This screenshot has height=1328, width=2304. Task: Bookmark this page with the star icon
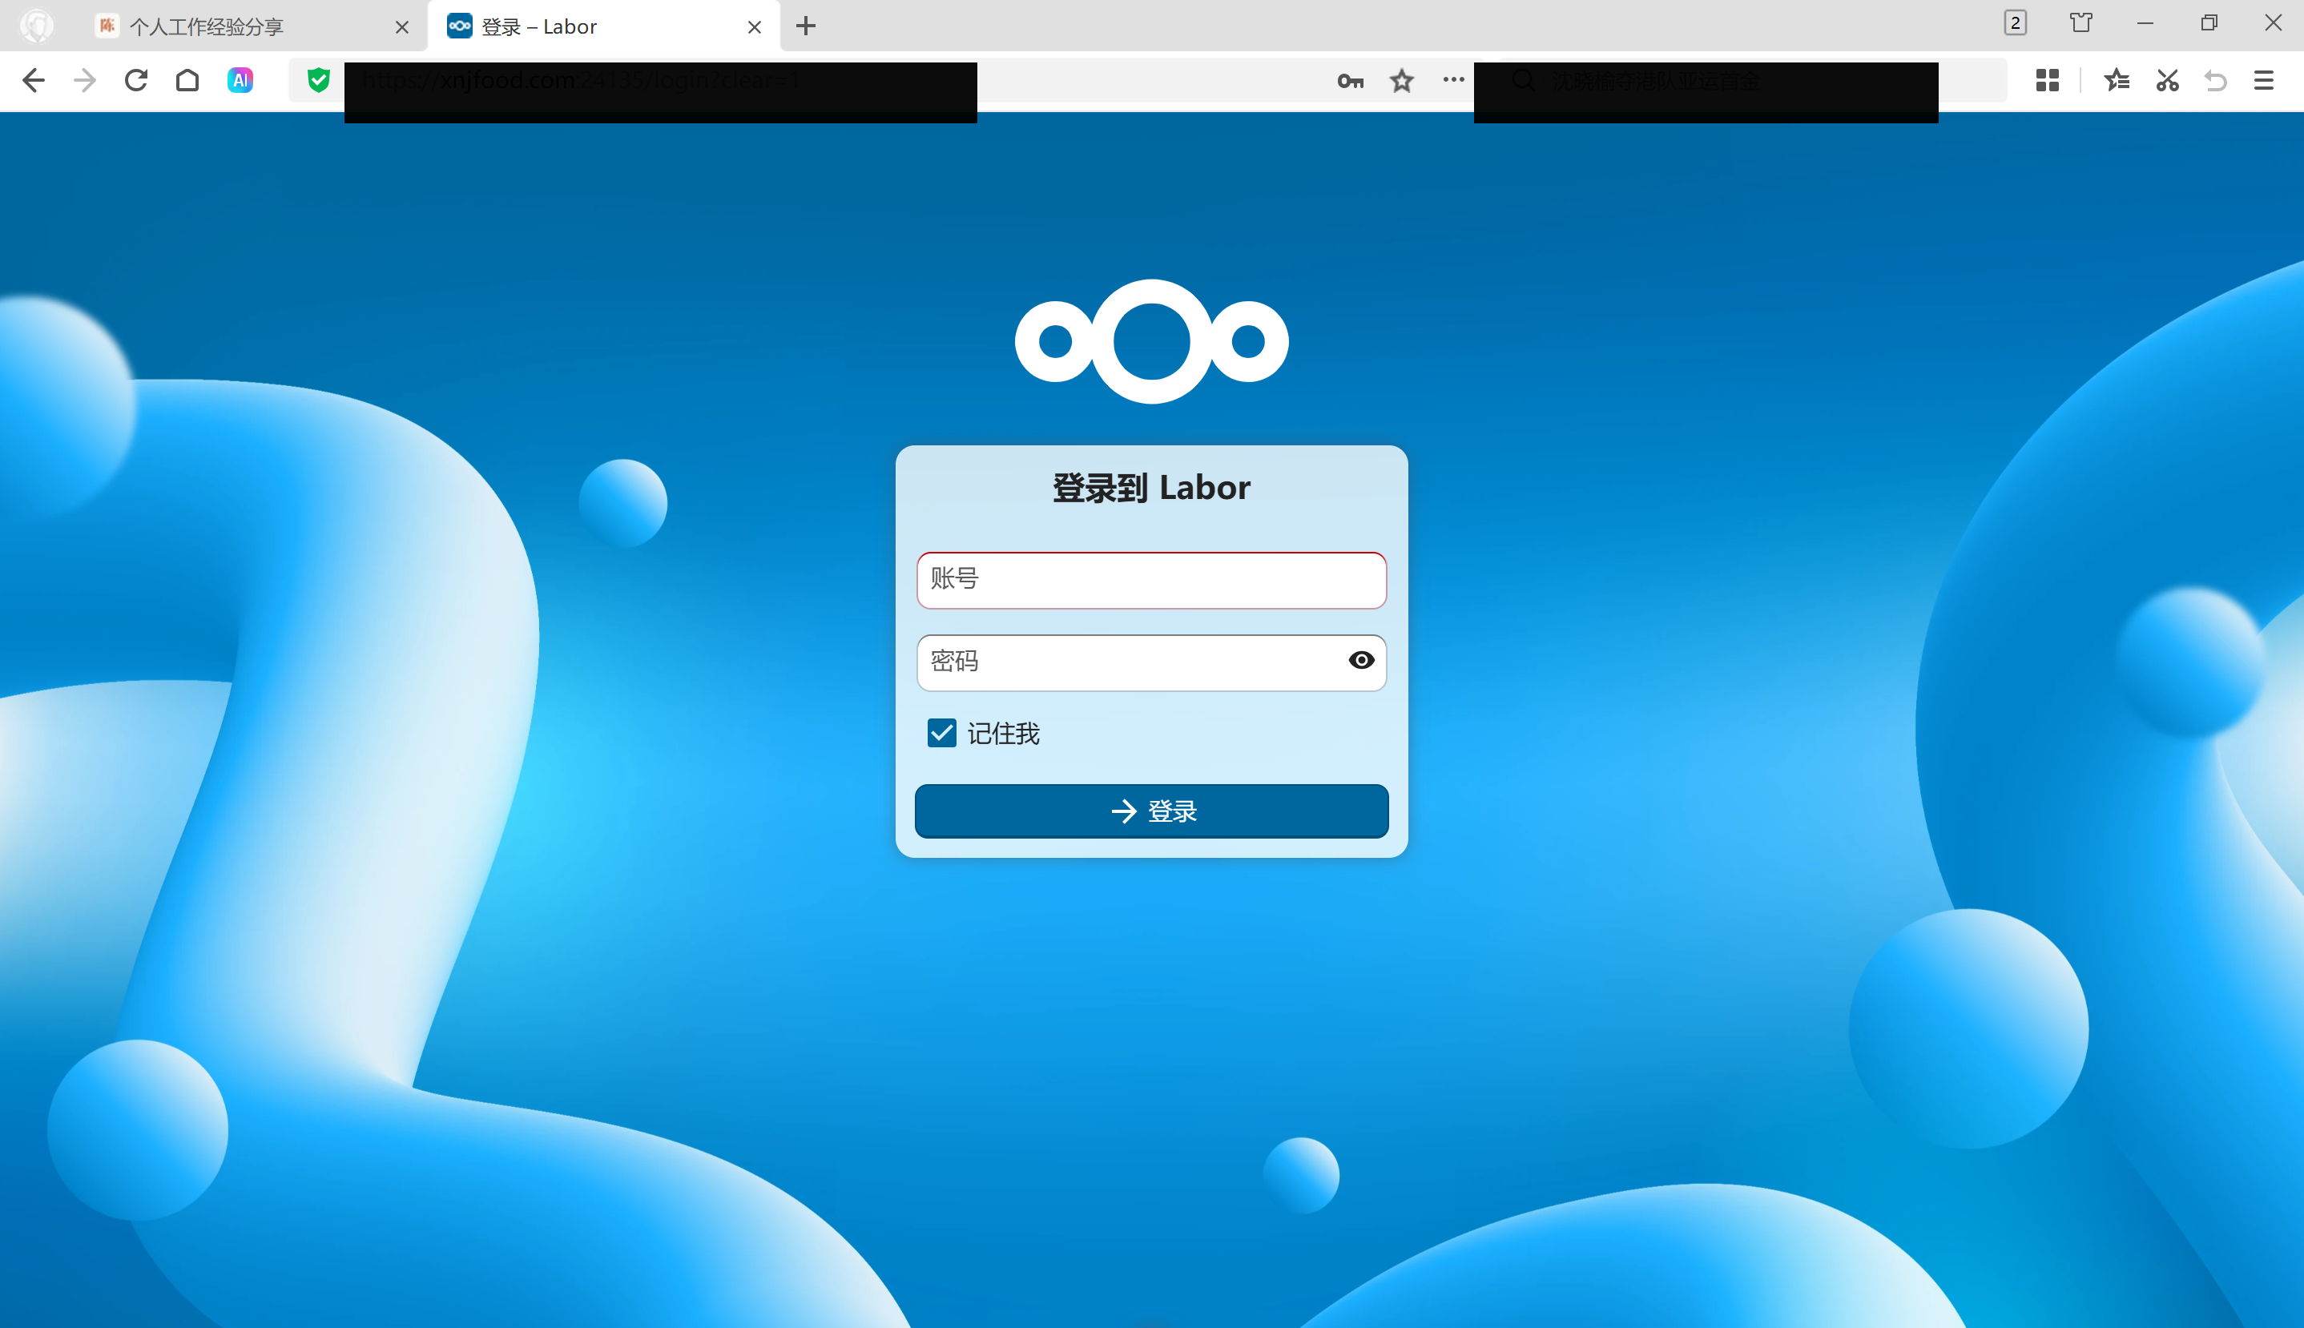pos(1402,80)
